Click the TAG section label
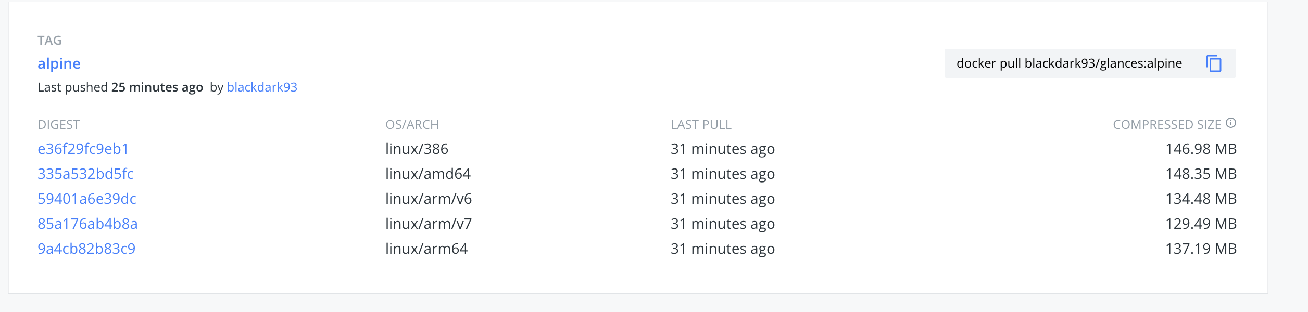The image size is (1308, 312). click(x=49, y=40)
